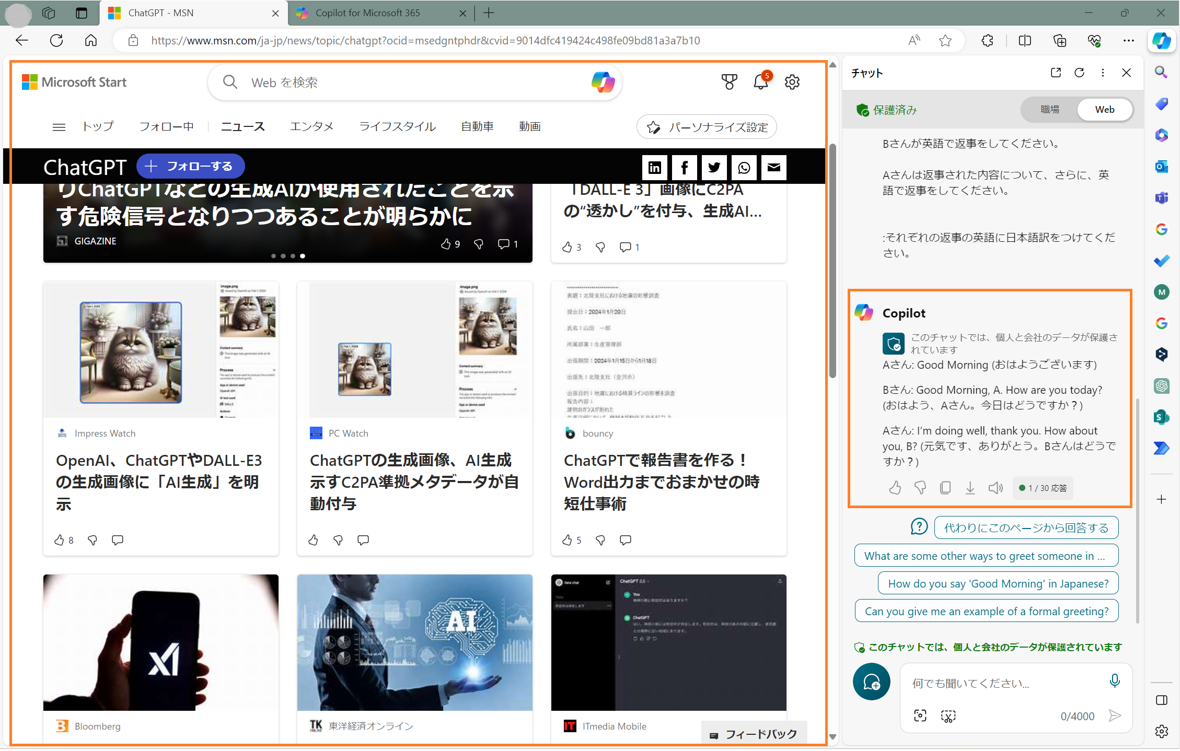Click the page vertical scrollbar thumb
1180x751 pixels.
point(832,261)
